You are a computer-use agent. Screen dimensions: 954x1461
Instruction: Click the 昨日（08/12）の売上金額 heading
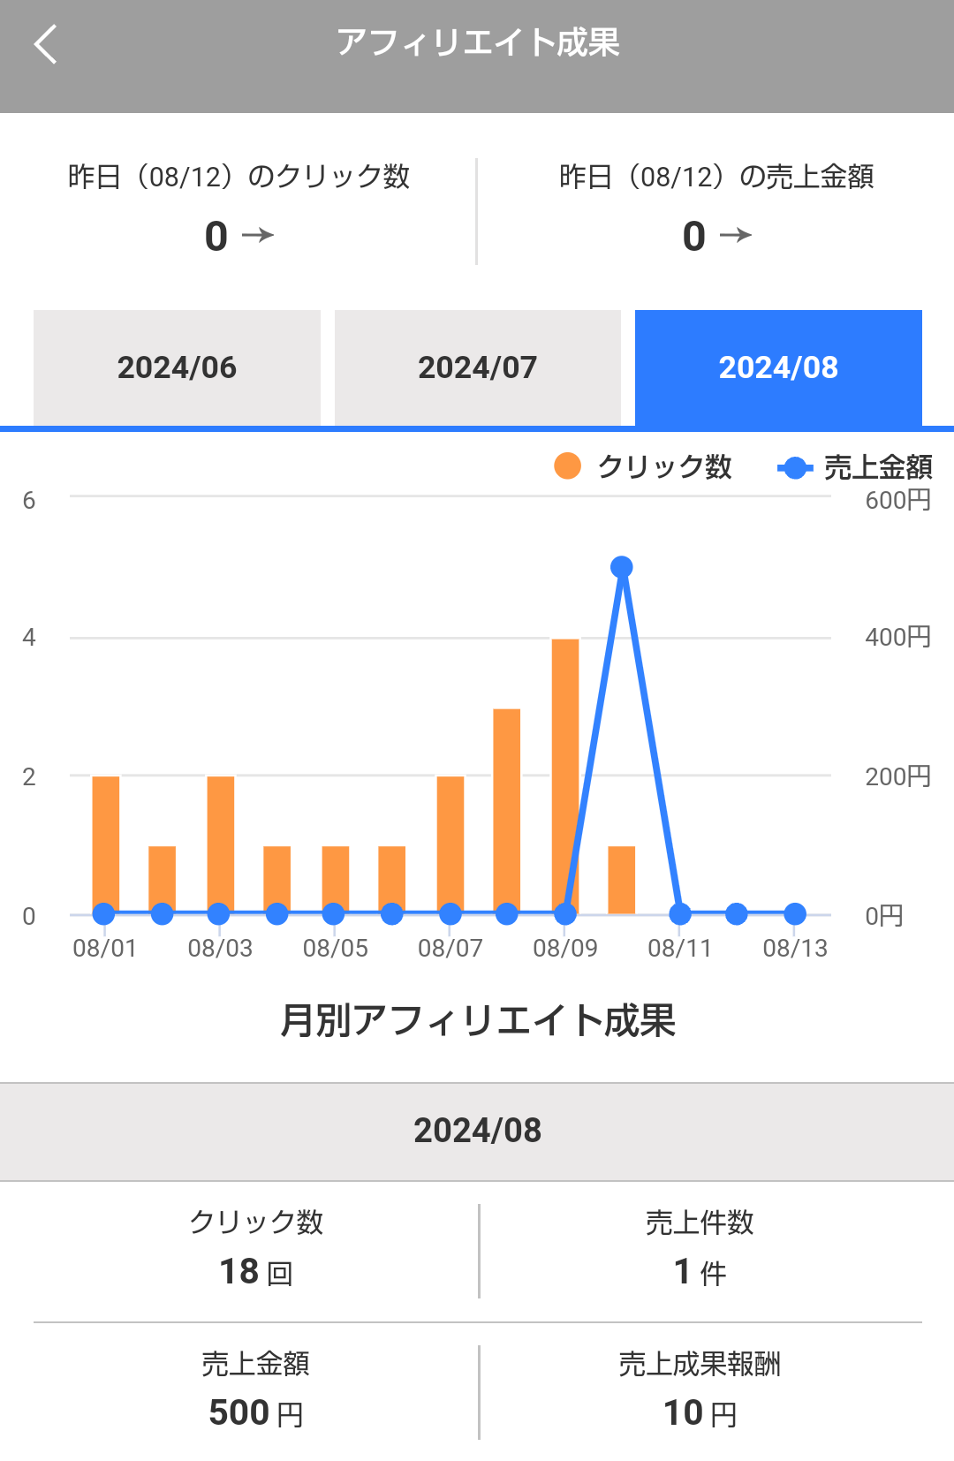pos(716,177)
